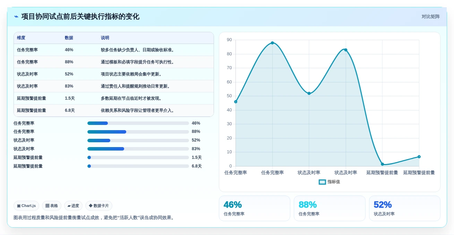Click the y-axis label 90
The width and height of the screenshot is (454, 235).
tap(229, 40)
